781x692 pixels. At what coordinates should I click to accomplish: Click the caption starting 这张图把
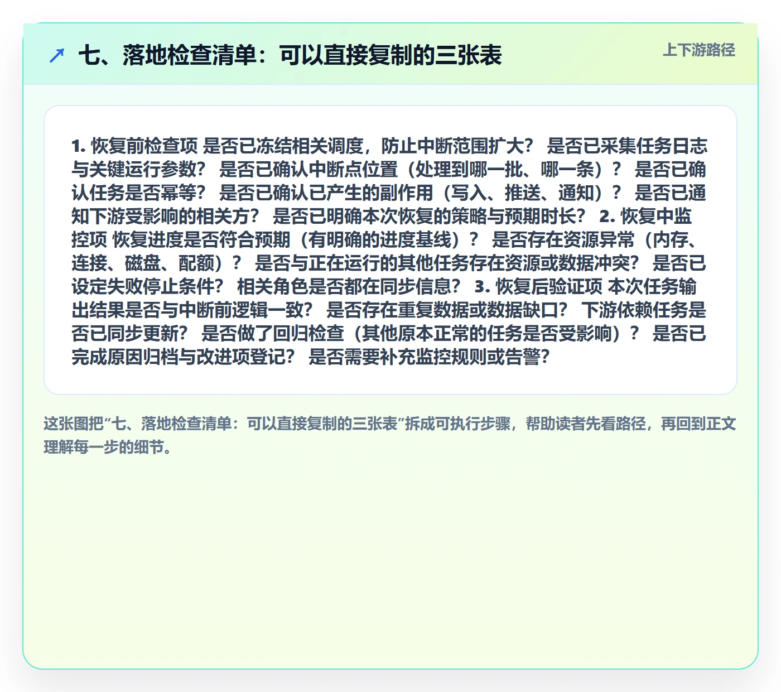coord(390,435)
